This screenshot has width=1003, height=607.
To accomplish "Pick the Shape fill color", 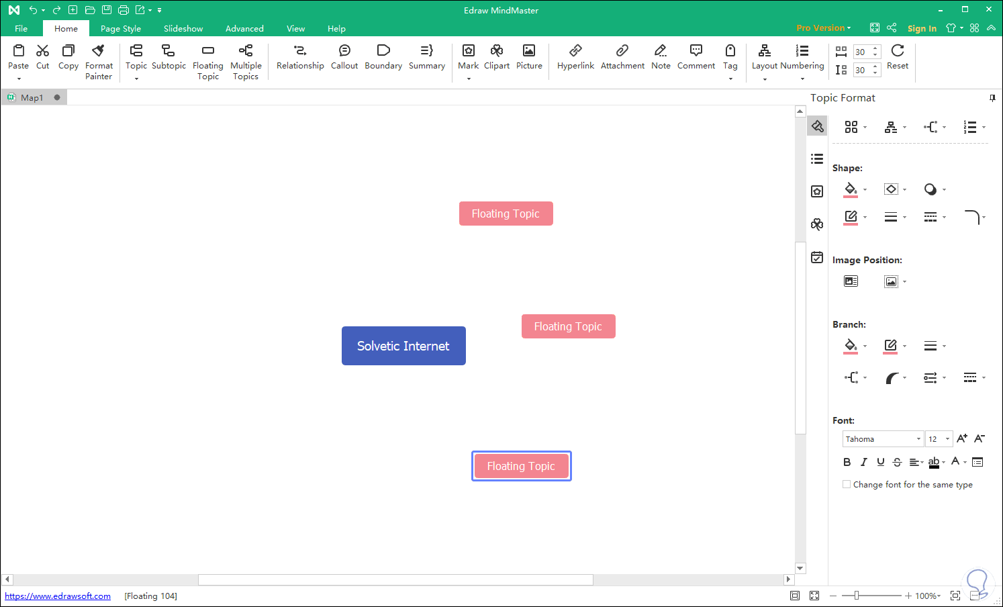I will (851, 189).
